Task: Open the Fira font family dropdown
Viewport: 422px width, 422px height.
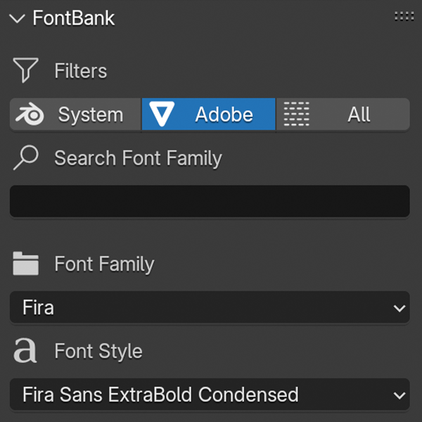Action: point(210,307)
